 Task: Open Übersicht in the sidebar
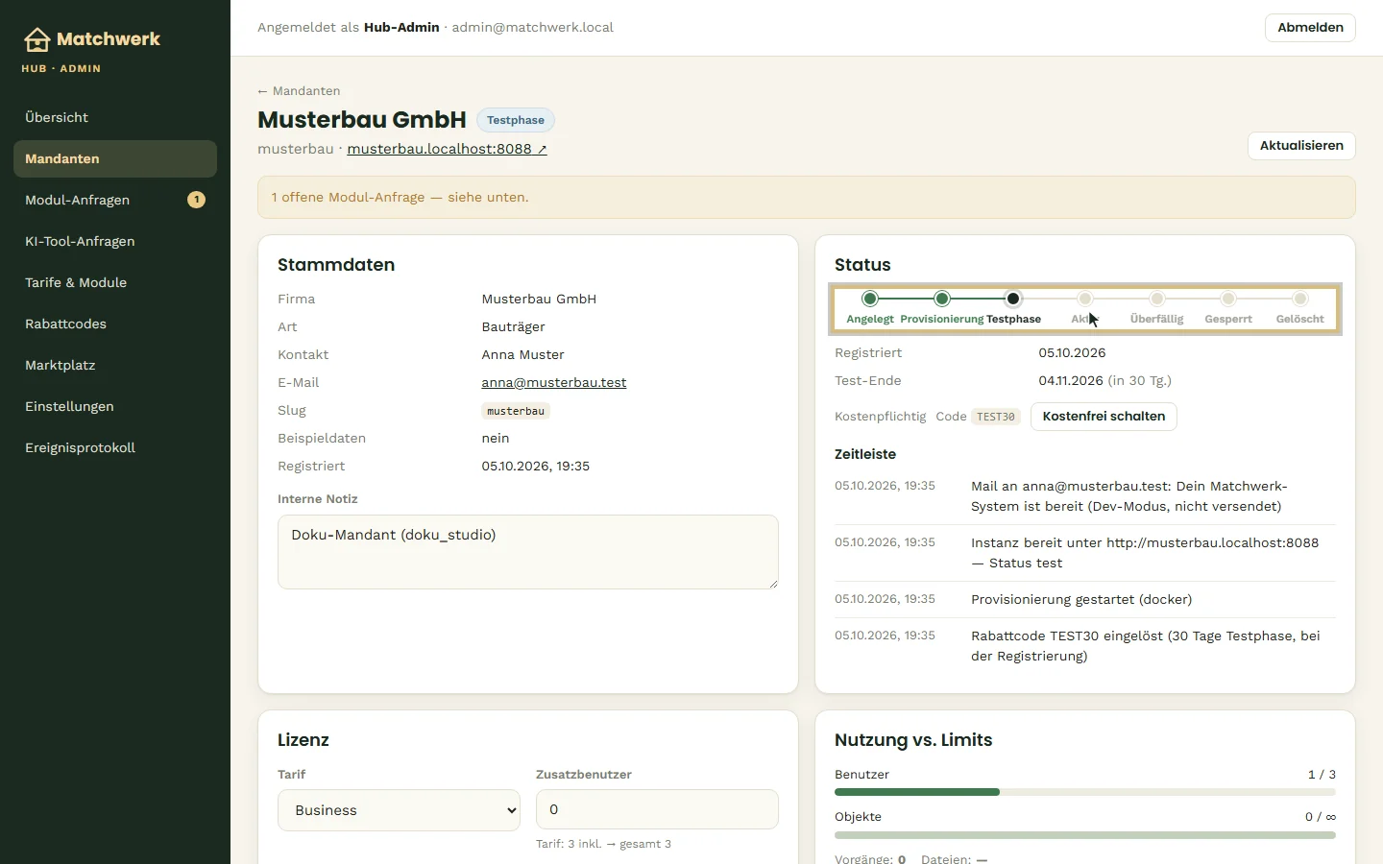(115, 117)
